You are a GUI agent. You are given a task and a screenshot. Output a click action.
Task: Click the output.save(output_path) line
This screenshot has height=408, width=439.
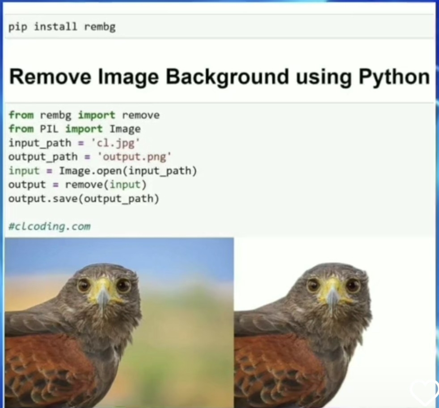tap(84, 199)
